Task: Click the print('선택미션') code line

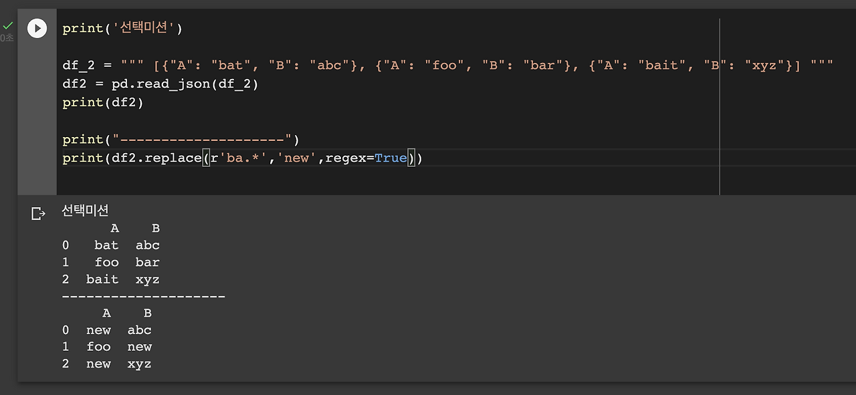Action: [x=122, y=28]
